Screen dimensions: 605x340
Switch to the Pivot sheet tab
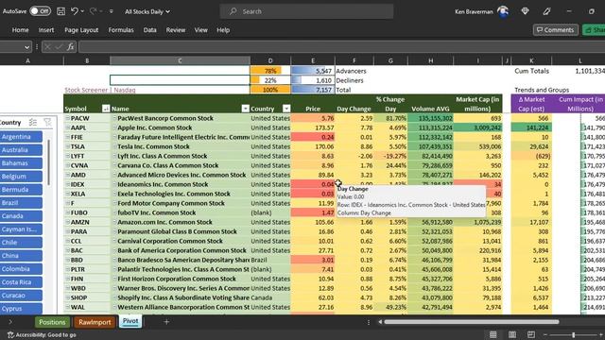coord(130,321)
